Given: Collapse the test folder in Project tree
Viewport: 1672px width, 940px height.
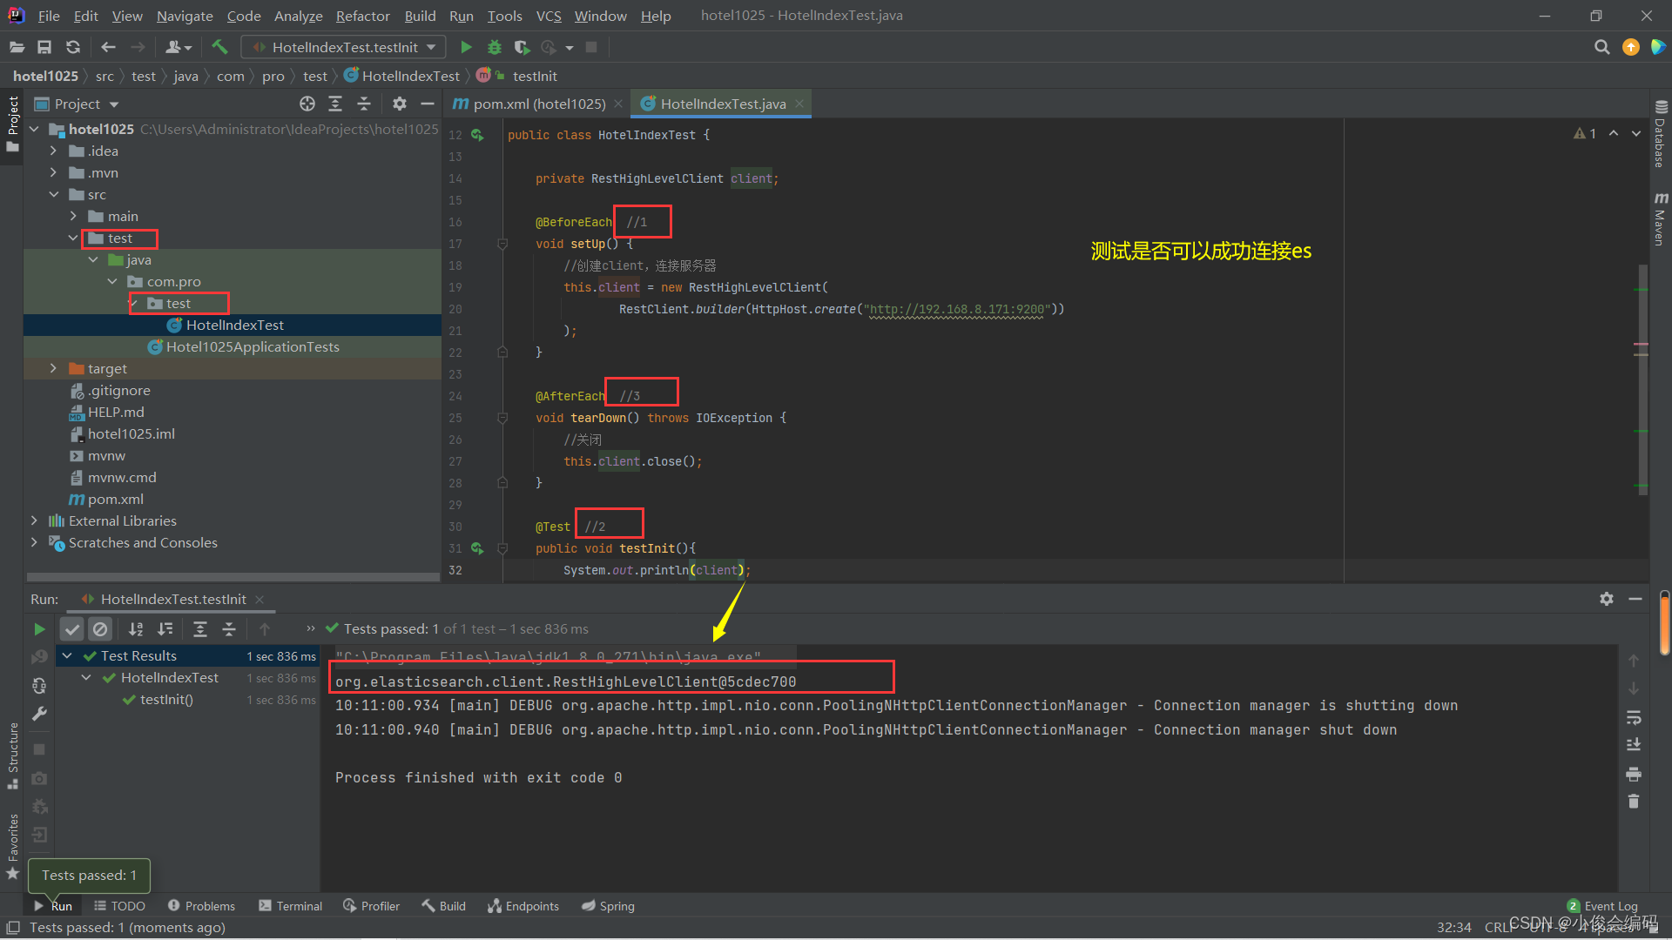Looking at the screenshot, I should click(x=74, y=238).
